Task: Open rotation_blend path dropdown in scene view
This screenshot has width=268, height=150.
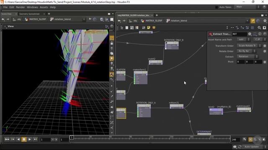Action: (x=84, y=19)
